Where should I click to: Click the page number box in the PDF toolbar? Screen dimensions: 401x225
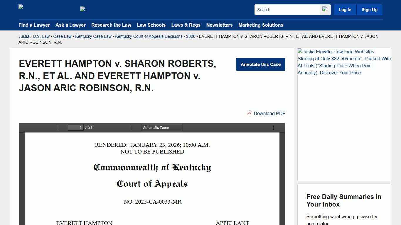76,127
